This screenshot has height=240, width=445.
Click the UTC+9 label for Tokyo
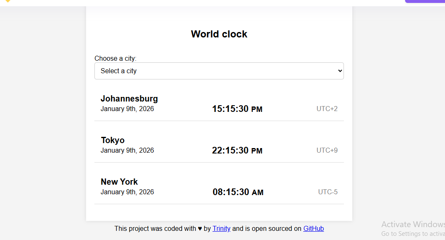pyautogui.click(x=327, y=150)
